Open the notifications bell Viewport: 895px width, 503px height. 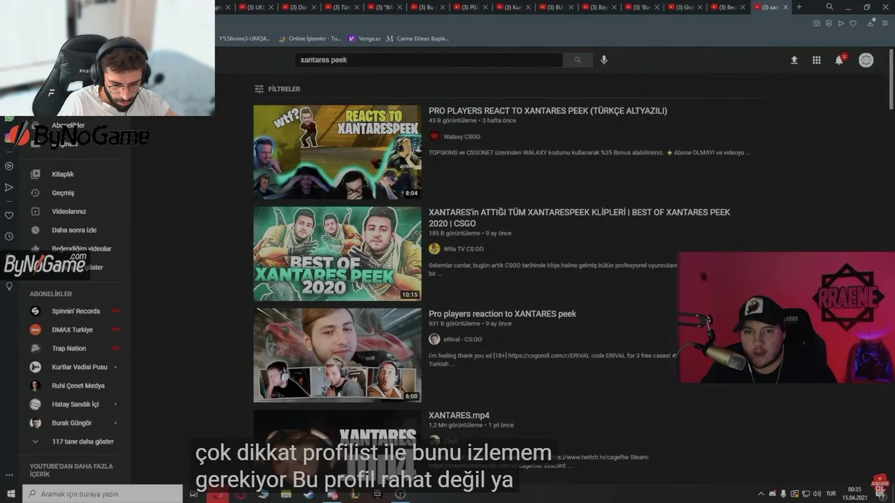point(839,60)
